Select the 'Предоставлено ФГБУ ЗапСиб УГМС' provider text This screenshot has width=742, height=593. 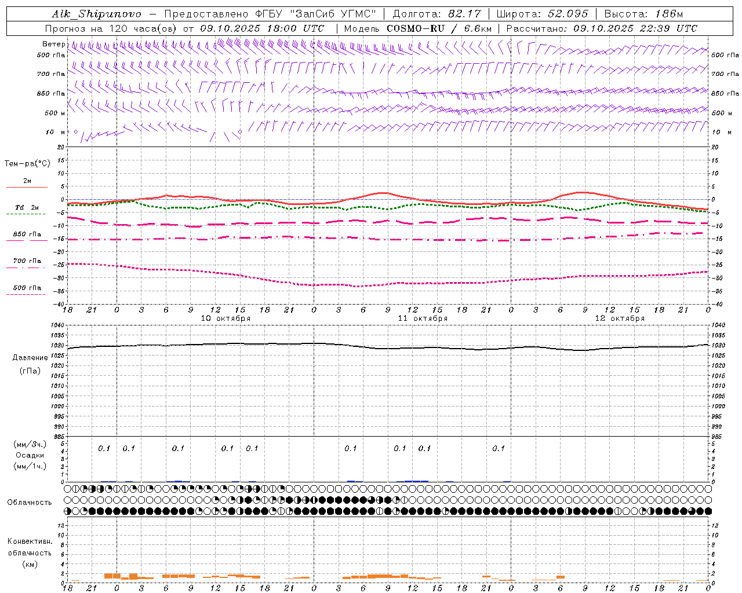click(x=271, y=14)
